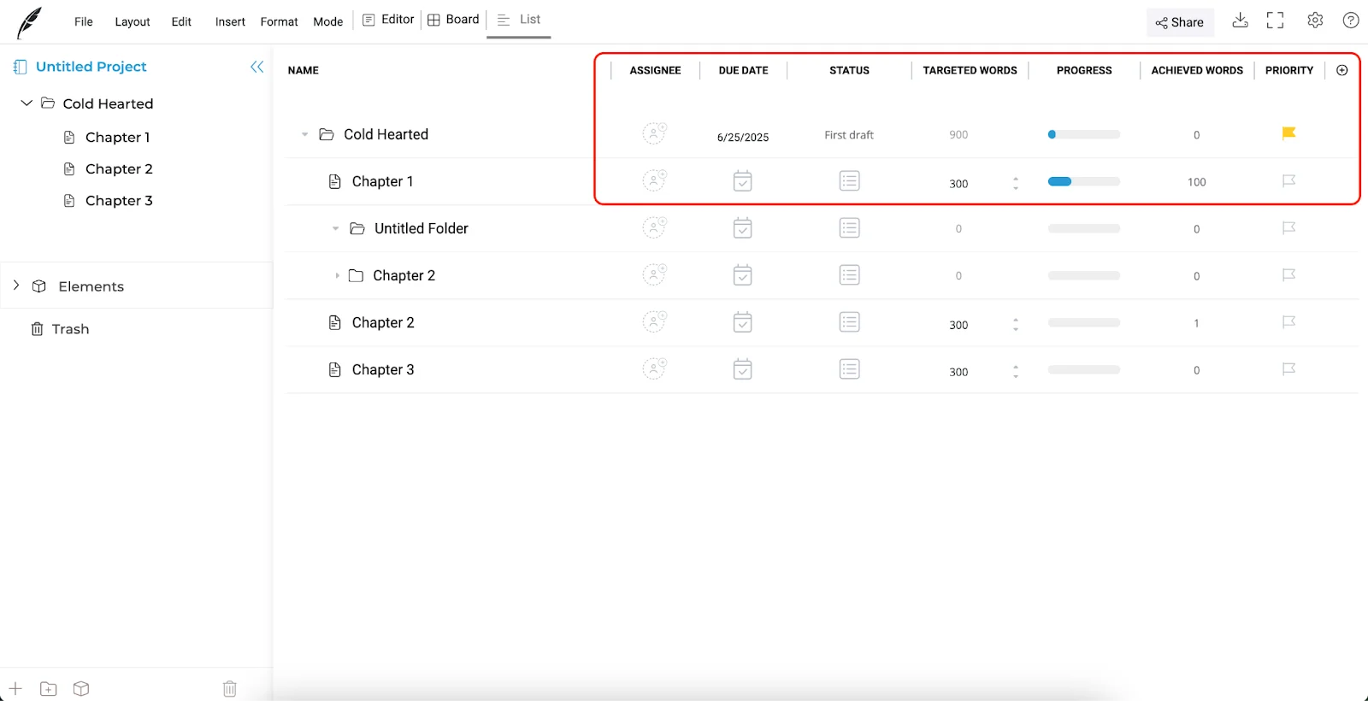Viewport: 1368px width, 701px height.
Task: Click First draft status of Cold Hearted
Action: point(849,135)
